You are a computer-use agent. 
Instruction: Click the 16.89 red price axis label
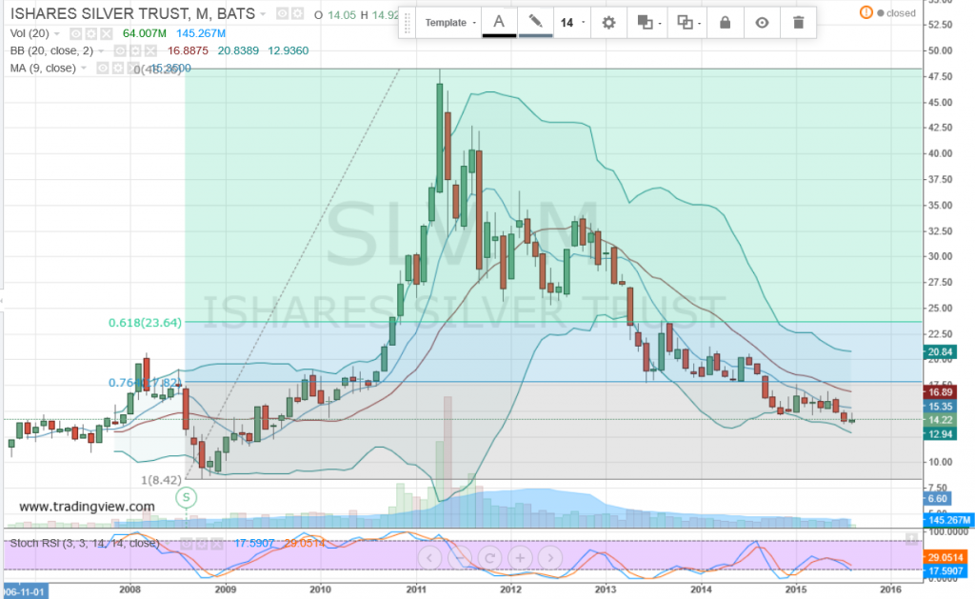point(940,392)
